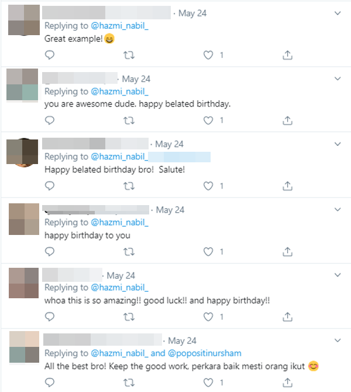Open May 24 timestamp of "happy birthday to you" tweet
This screenshot has height=392, width=351.
point(170,209)
